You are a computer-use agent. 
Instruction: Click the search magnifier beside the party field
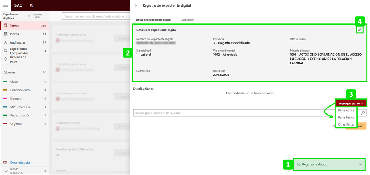click(x=363, y=113)
